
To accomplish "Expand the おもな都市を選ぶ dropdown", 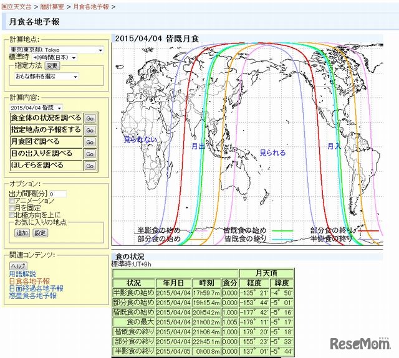I will coord(47,77).
